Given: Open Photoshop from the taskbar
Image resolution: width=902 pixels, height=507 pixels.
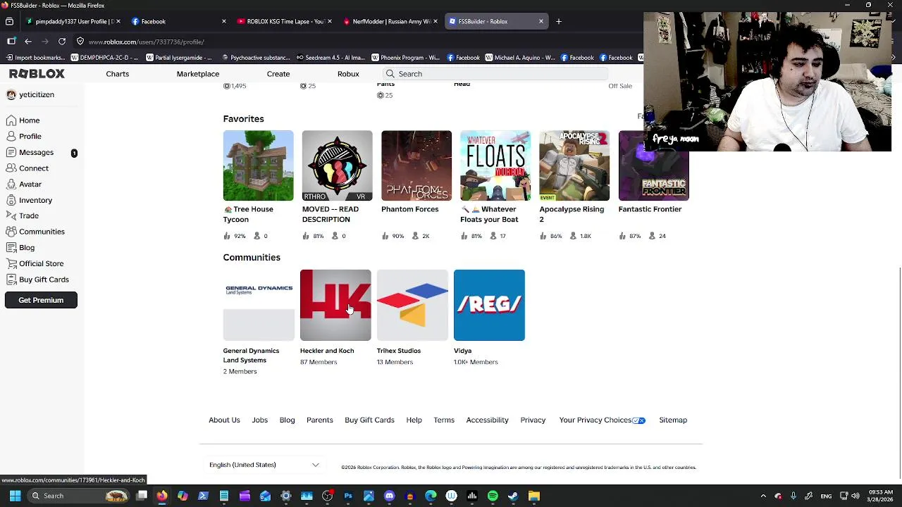Looking at the screenshot, I should 348,496.
